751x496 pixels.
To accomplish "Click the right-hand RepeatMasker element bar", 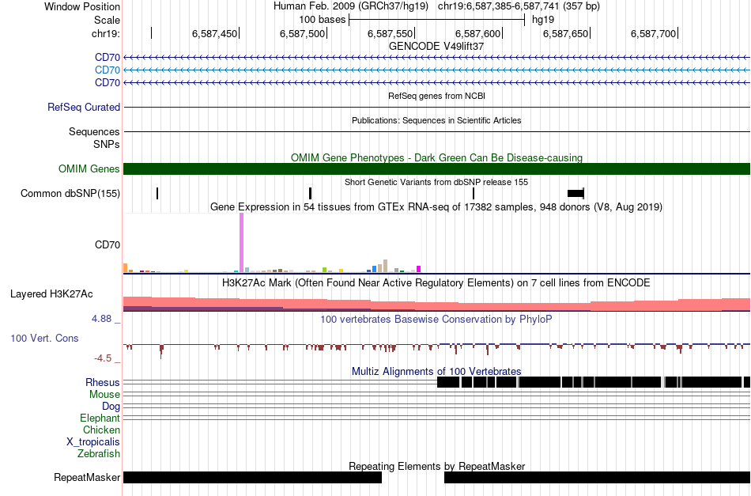I will tap(598, 477).
